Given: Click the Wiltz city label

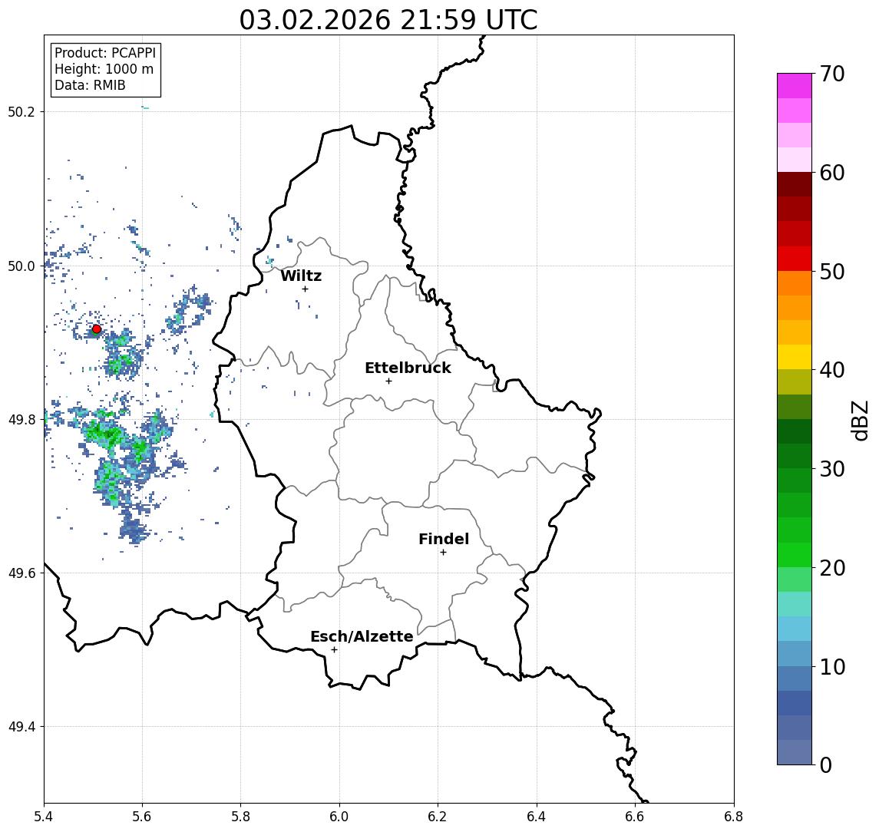Looking at the screenshot, I should tap(301, 276).
